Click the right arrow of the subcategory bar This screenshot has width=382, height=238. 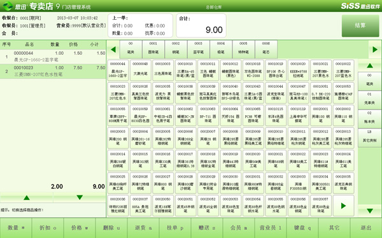click(375, 50)
